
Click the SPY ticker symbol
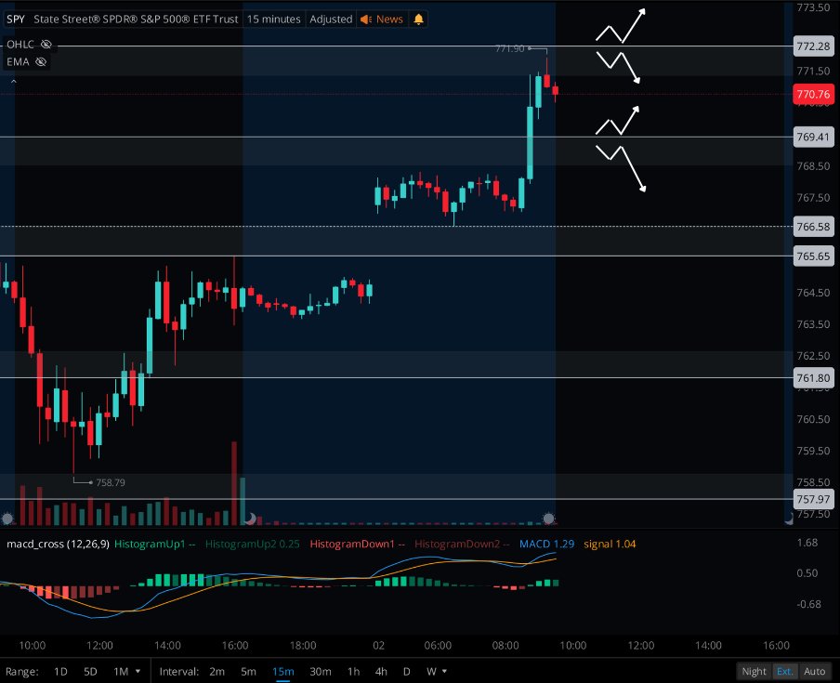pyautogui.click(x=16, y=20)
